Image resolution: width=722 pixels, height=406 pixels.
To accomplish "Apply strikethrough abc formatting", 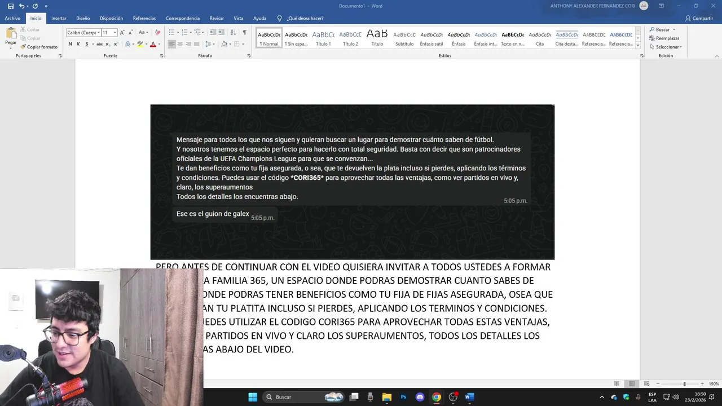I will 99,44.
